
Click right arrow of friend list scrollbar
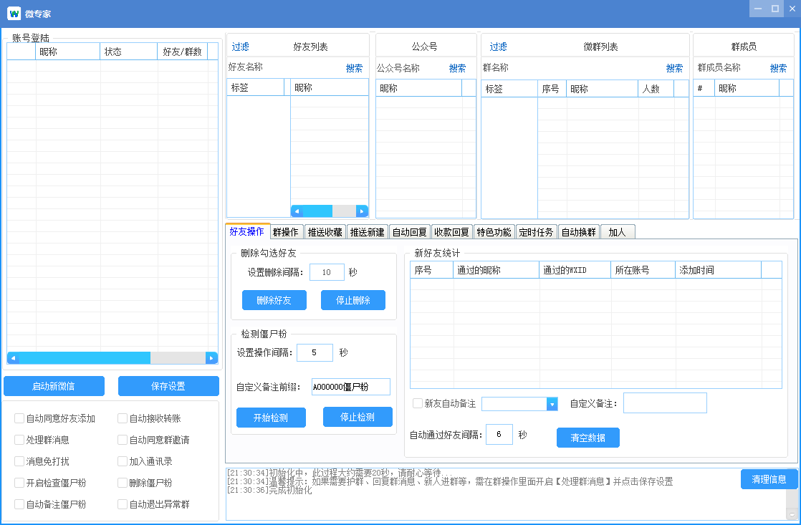[x=362, y=211]
